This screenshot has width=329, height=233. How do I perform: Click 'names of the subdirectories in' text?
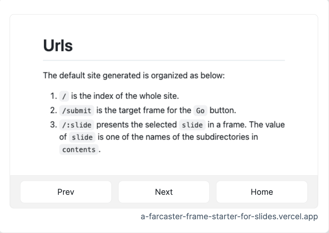pyautogui.click(x=202, y=137)
